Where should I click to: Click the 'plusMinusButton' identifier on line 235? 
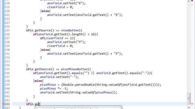tap(74, 69)
